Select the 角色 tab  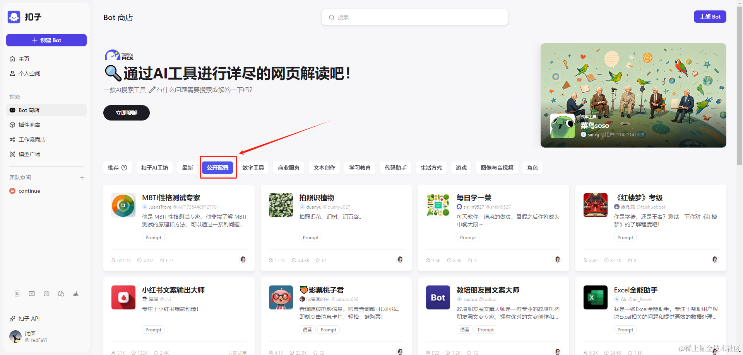tap(532, 168)
